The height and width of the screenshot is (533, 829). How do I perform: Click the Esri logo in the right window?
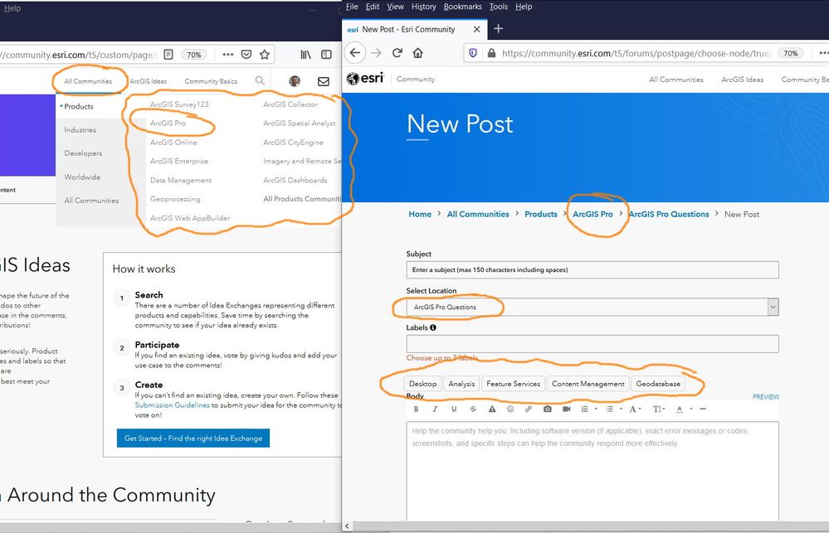point(365,79)
